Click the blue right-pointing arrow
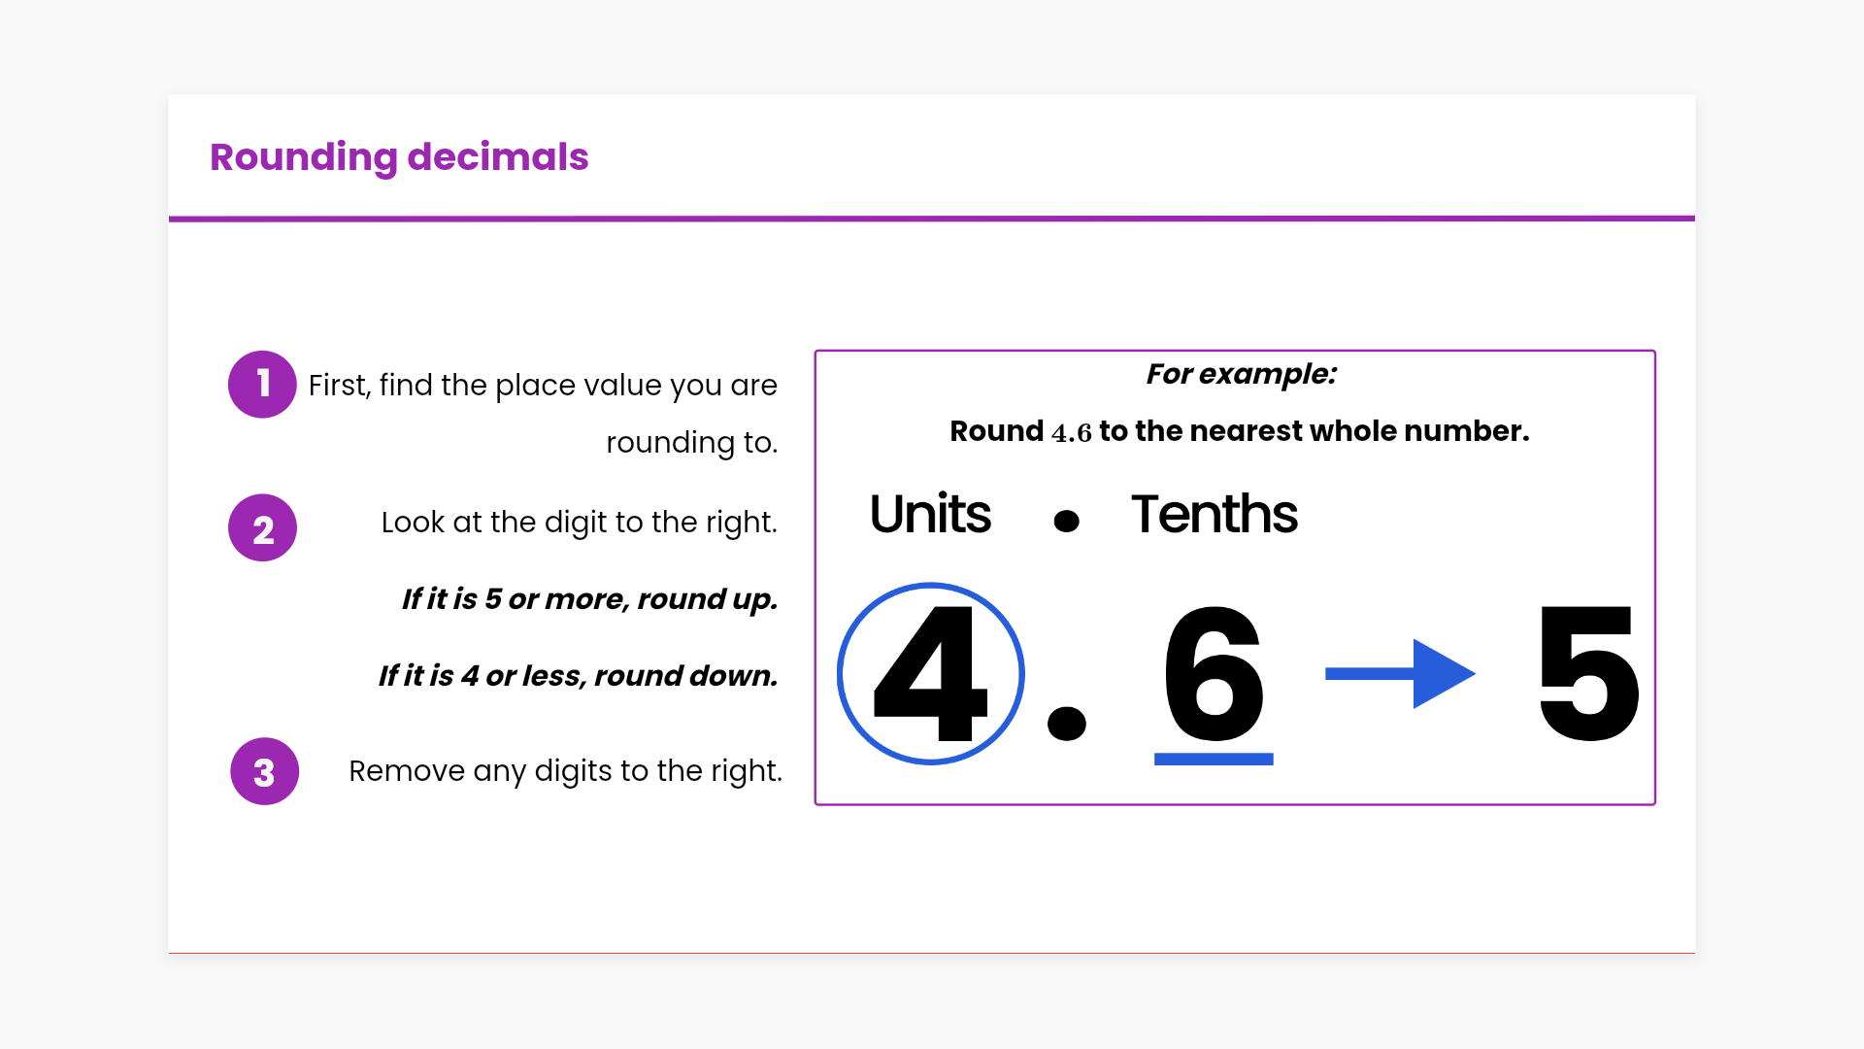1864x1049 pixels. [x=1400, y=673]
